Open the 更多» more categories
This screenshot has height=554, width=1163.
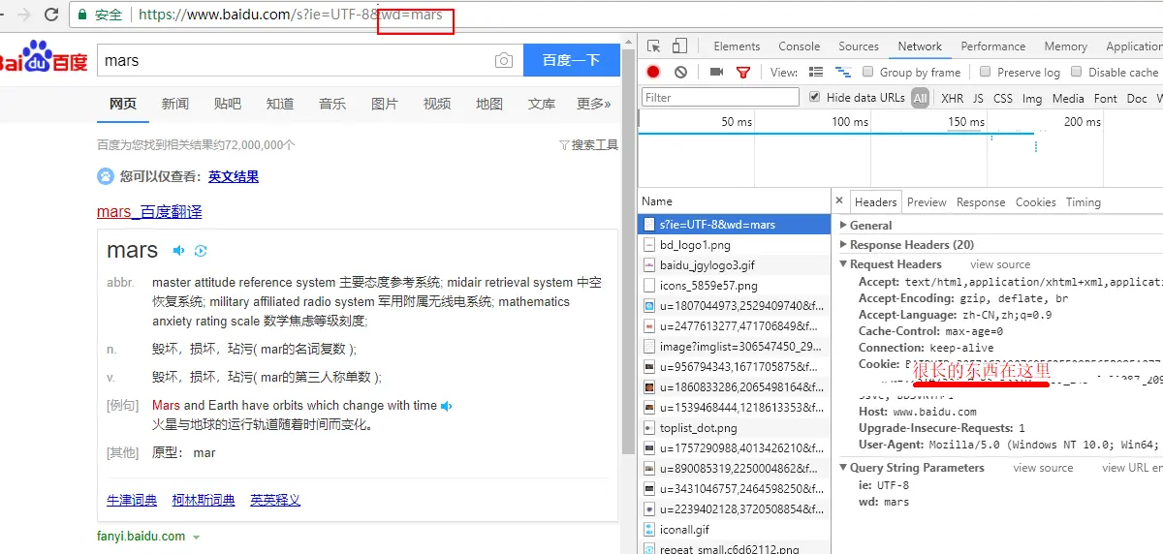(x=593, y=104)
